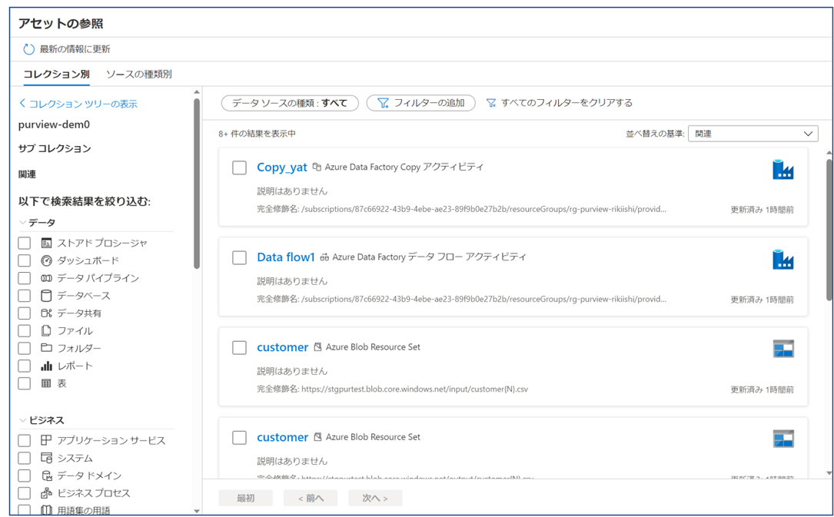Viewport: 834px width, 517px height.
Task: Enable the ストアド プロシージャ filter checkbox
Action: 25,243
